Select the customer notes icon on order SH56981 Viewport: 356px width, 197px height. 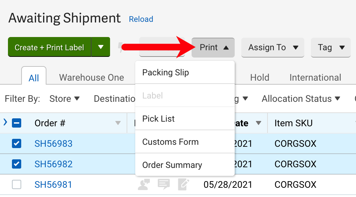(144, 184)
